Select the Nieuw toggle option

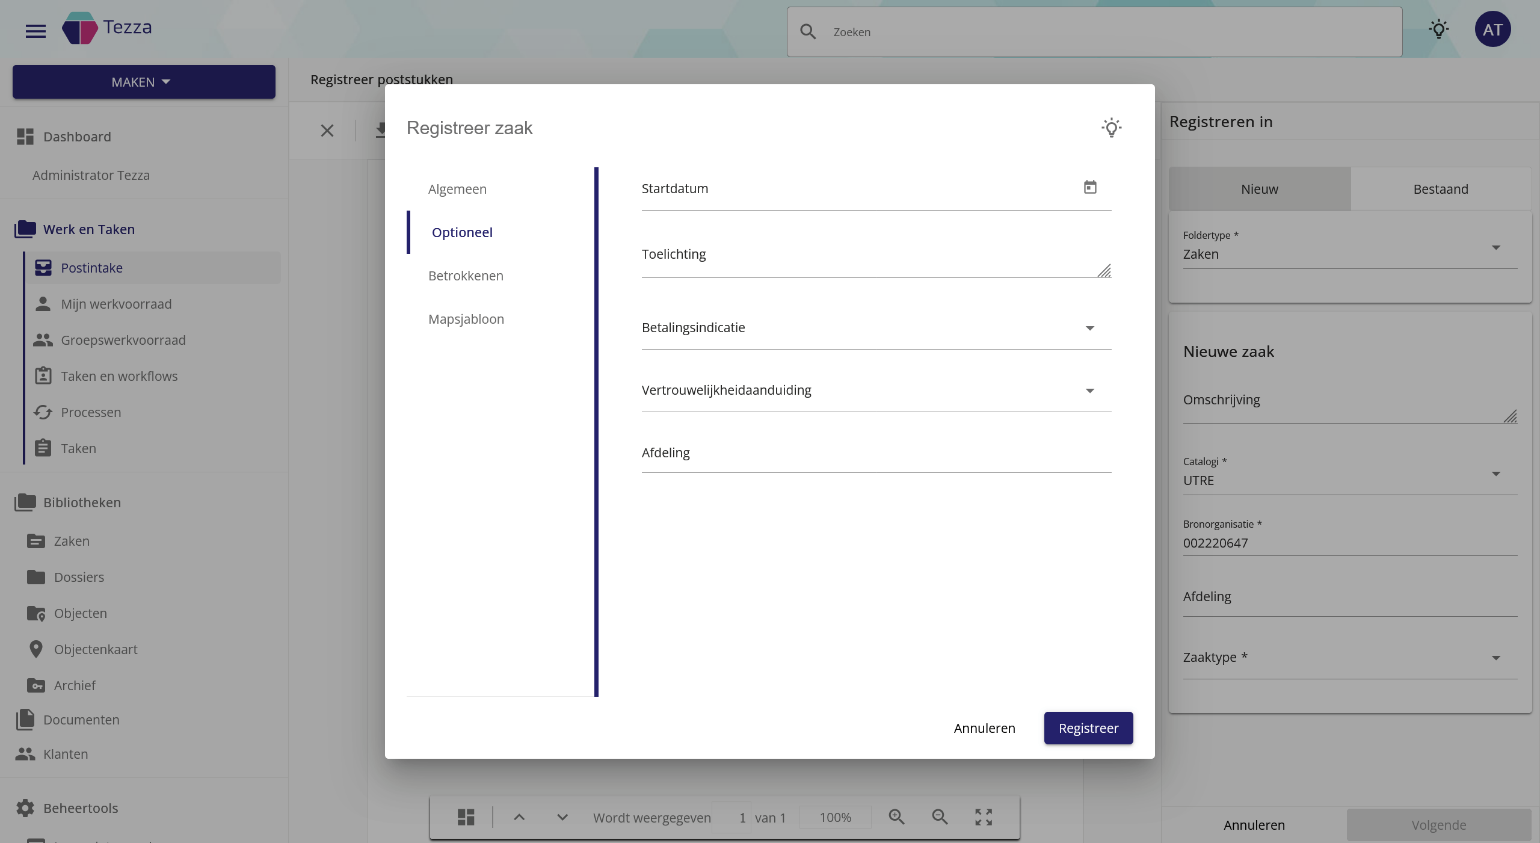(1259, 189)
